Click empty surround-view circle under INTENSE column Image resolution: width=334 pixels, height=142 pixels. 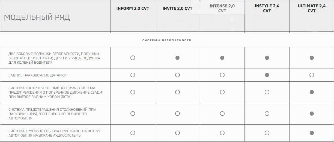[222, 133]
